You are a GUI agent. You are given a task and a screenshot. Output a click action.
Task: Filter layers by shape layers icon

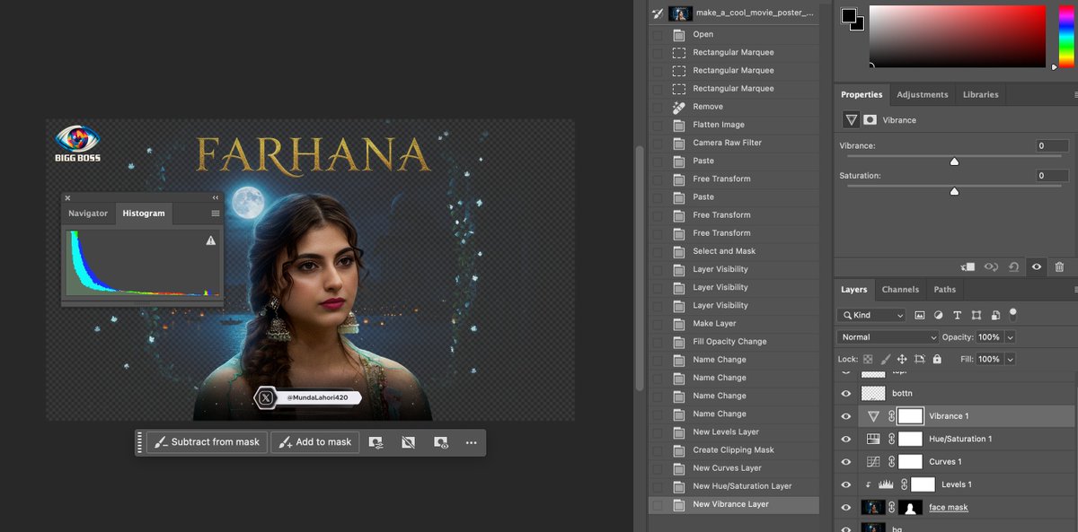coord(976,315)
